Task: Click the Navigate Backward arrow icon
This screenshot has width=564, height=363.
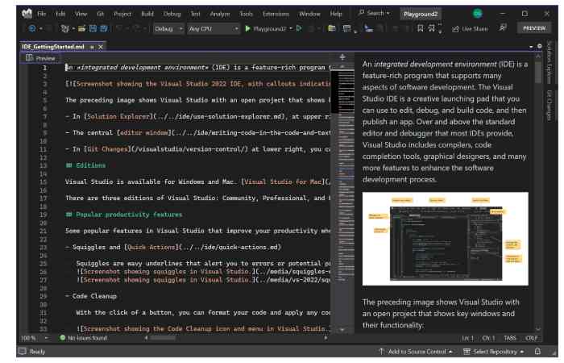Action: 32,28
